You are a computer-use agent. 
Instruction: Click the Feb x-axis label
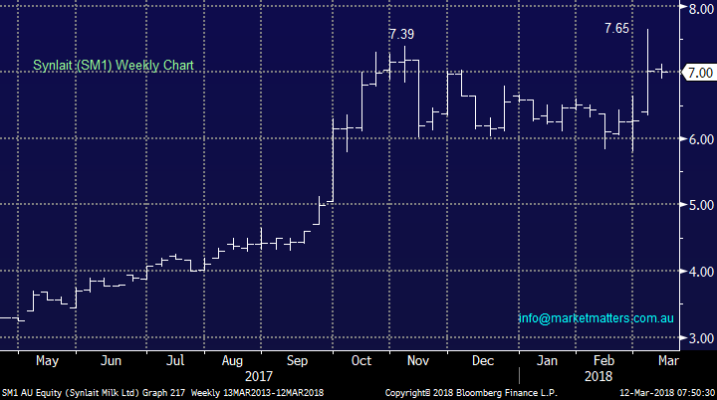pyautogui.click(x=603, y=360)
